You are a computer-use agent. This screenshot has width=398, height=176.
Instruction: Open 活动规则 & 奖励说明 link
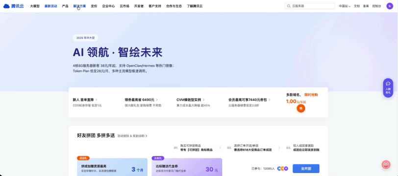(x=132, y=136)
